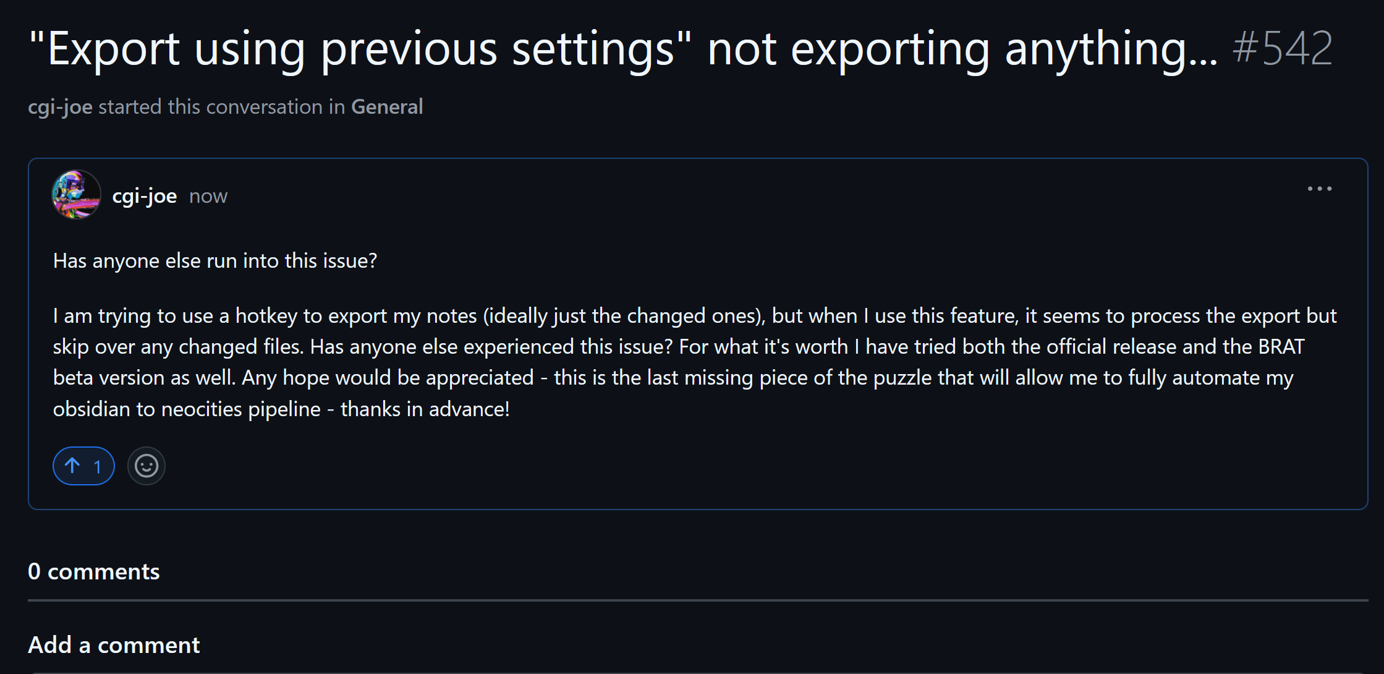Screen dimensions: 1384x674
Task: Click the upvote arrow icon
Action: 72,466
